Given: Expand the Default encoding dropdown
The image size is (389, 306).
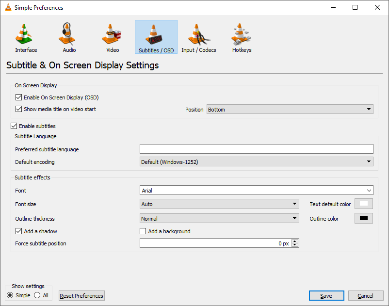Looking at the screenshot, I should (x=256, y=162).
